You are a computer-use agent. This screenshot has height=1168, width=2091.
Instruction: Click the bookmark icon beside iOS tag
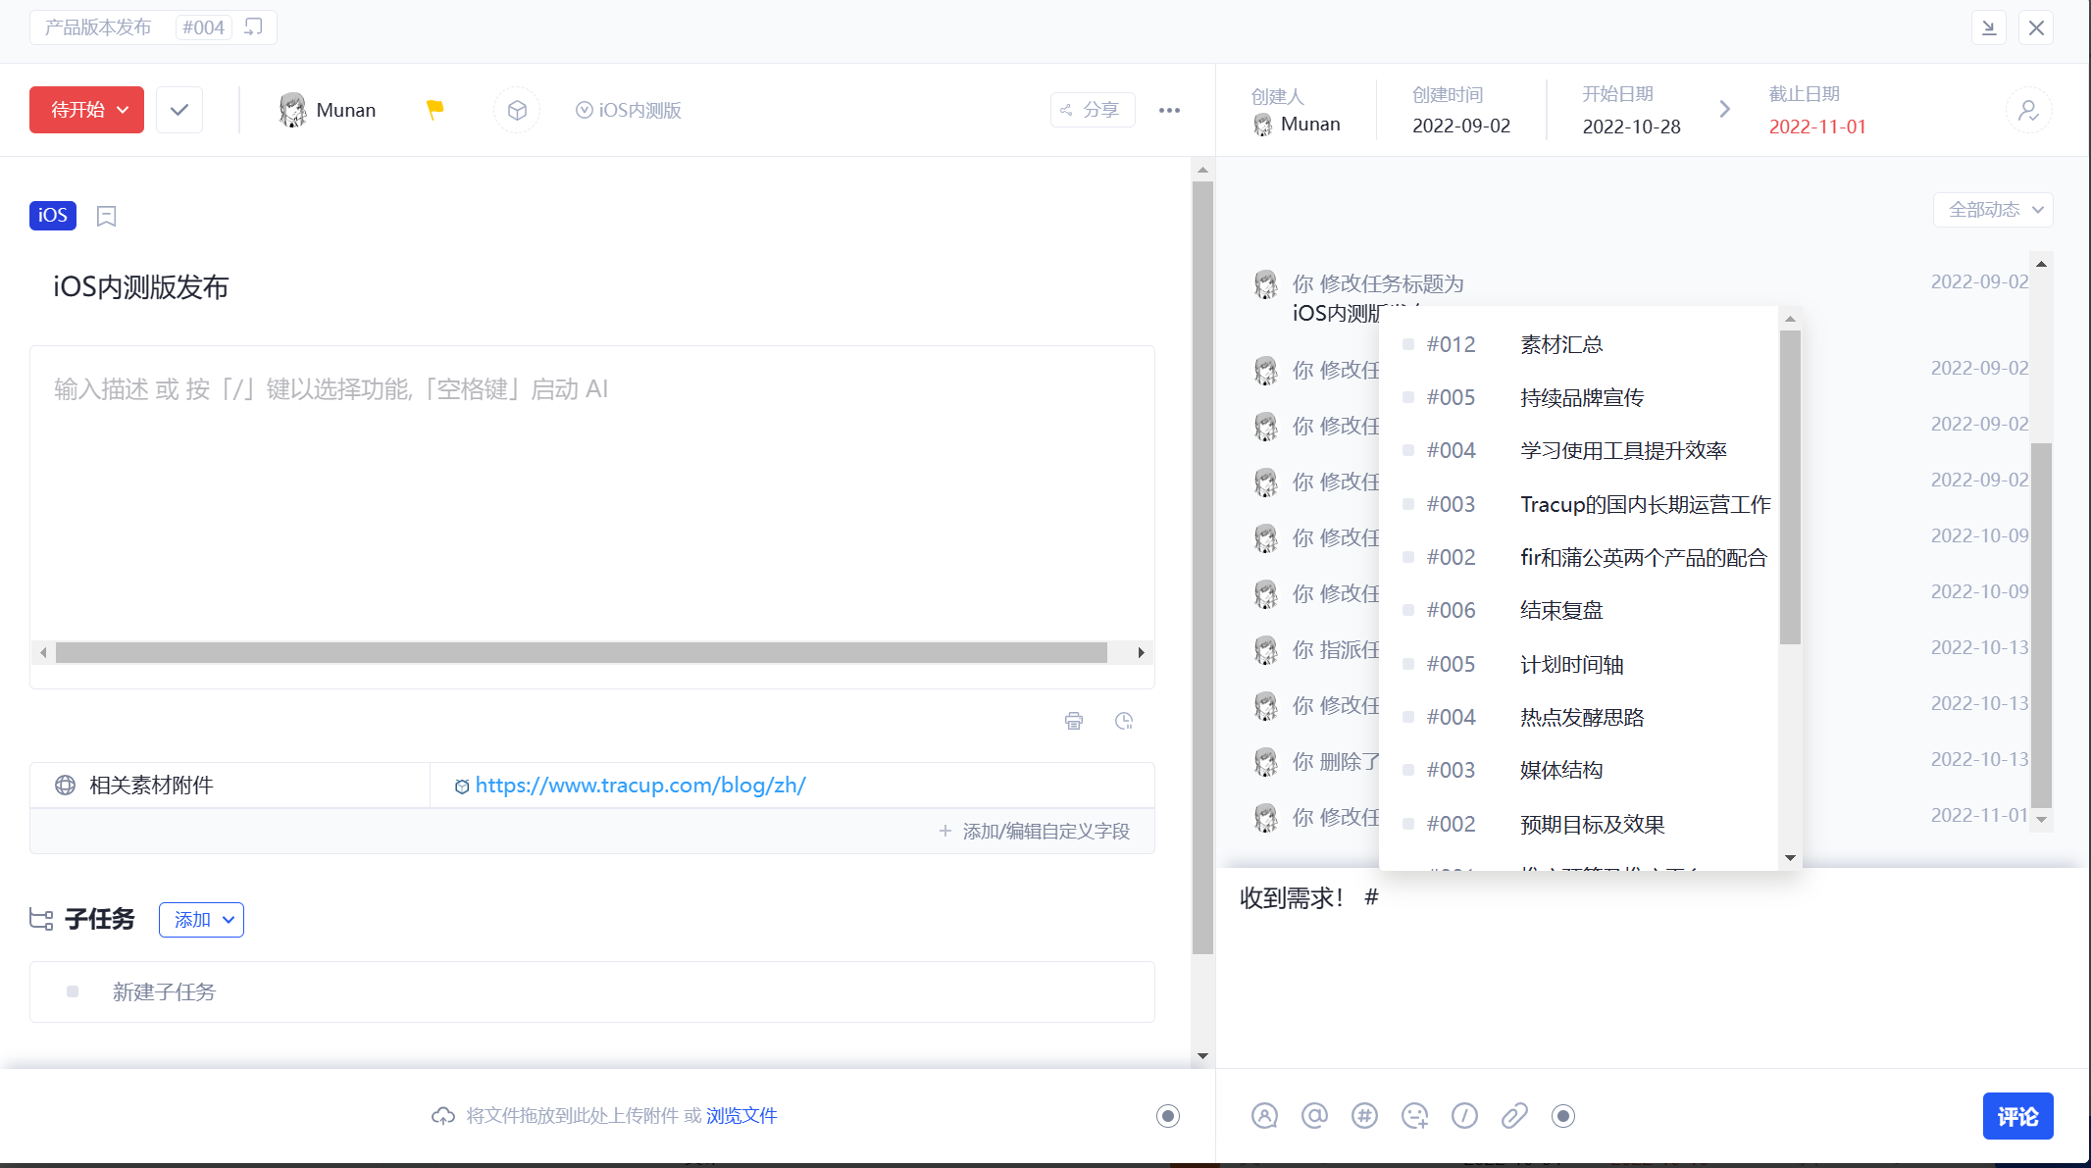coord(107,216)
